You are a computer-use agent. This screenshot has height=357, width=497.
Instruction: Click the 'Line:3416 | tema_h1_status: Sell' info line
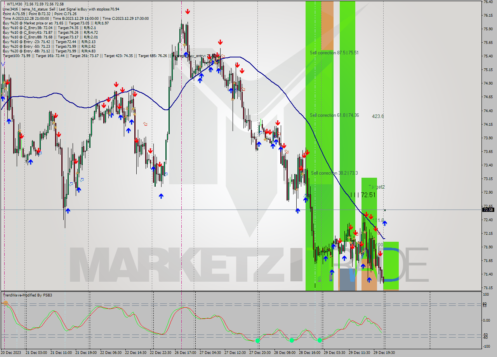(x=61, y=9)
